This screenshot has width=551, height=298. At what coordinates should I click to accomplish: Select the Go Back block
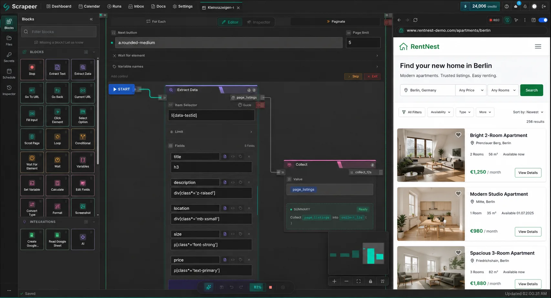(x=57, y=93)
